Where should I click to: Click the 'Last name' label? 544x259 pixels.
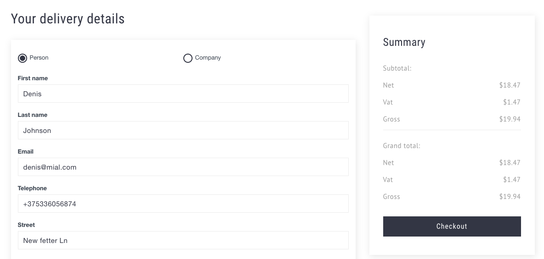pos(33,115)
